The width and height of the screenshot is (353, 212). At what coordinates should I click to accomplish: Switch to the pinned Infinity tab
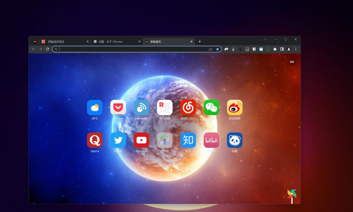click(x=35, y=41)
